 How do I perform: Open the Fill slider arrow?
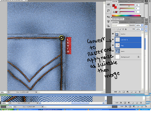point(142,29)
